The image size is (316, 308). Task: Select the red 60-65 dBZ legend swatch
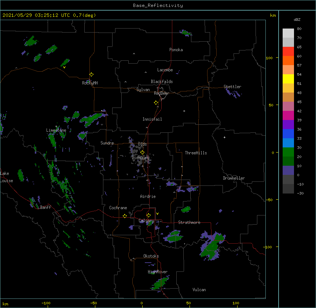288,51
